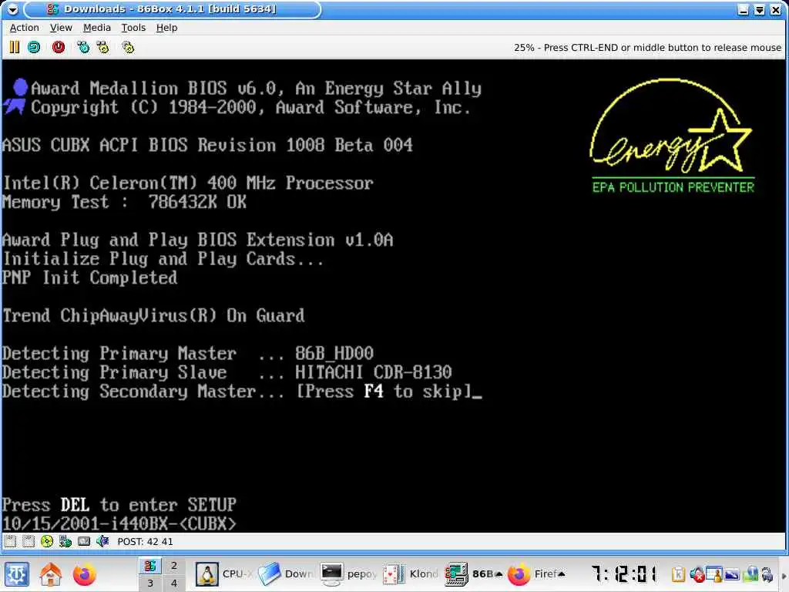Switch to virtual desktop 2 in pager
789x592 pixels.
point(173,565)
